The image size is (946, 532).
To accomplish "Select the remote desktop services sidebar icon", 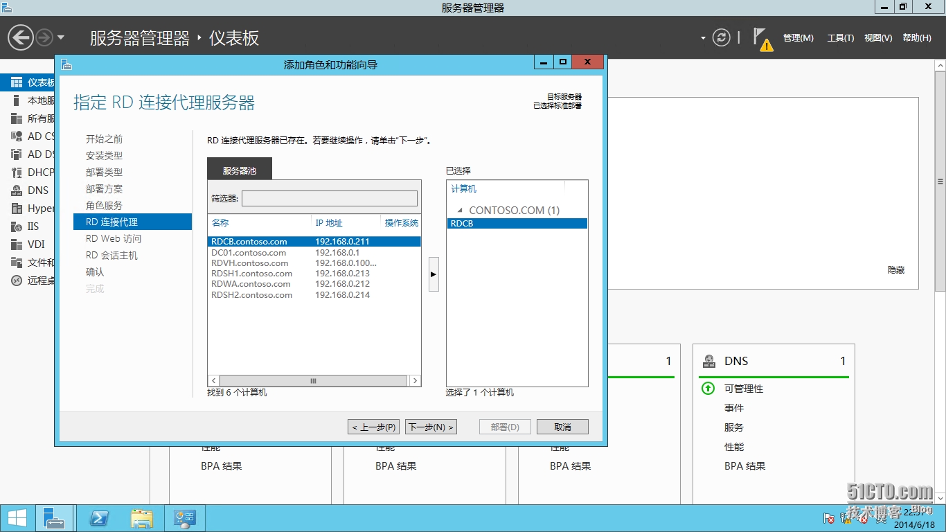I will 17,281.
